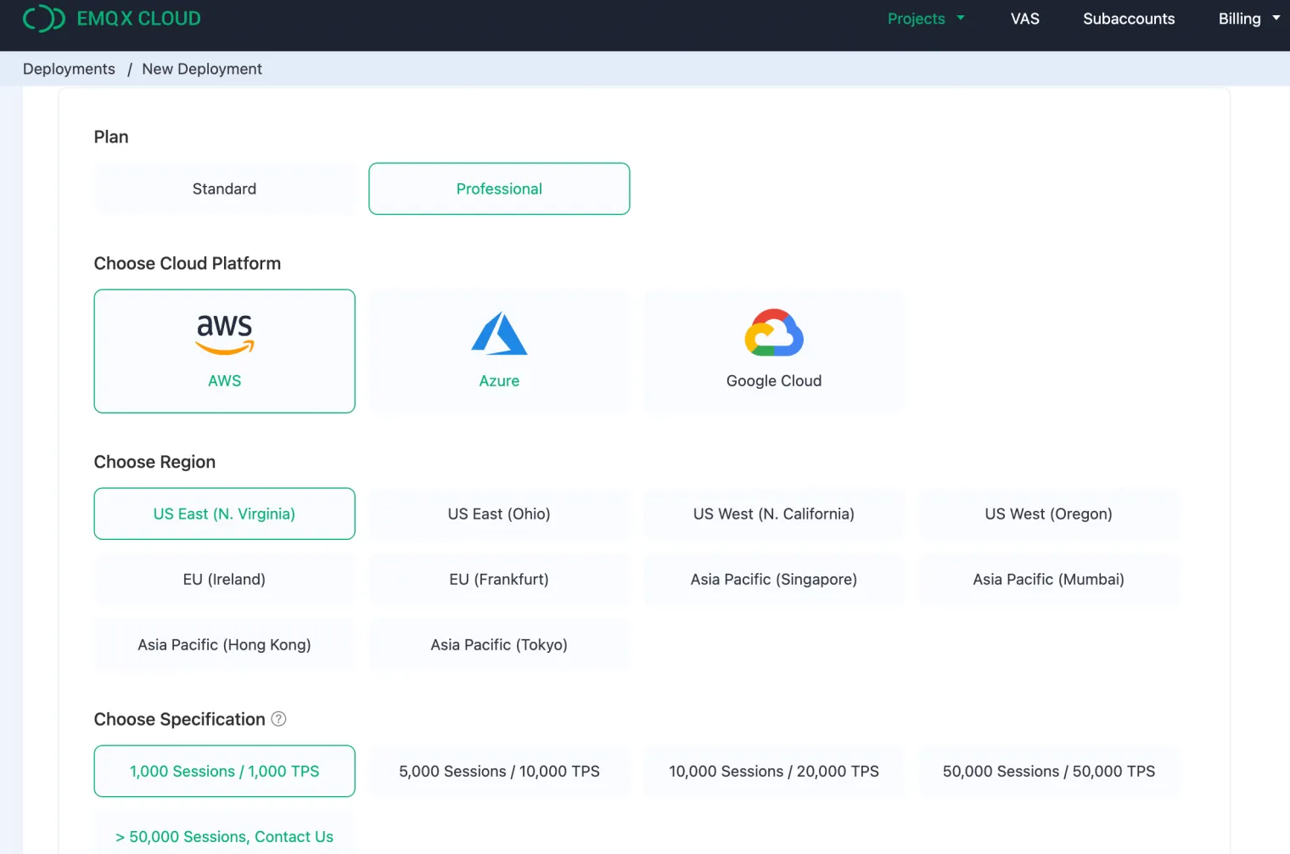Choose the Azure logo card
Screen dimensions: 1290x854
coord(499,334)
